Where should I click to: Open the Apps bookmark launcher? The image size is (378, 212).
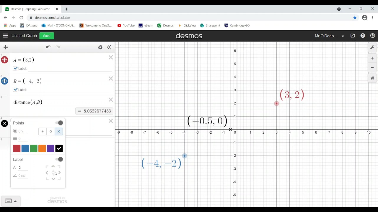click(x=10, y=25)
